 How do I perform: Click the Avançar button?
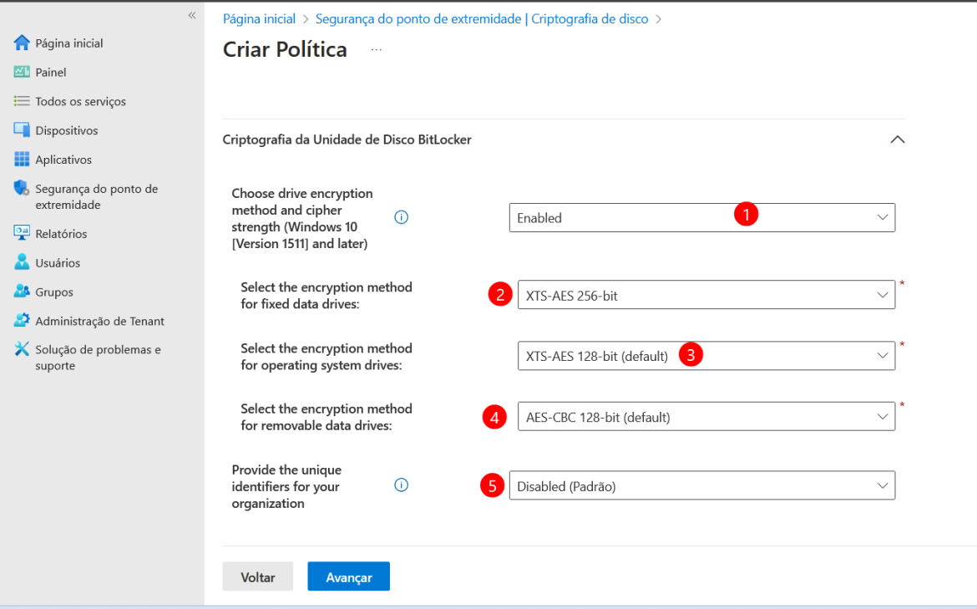click(x=348, y=576)
